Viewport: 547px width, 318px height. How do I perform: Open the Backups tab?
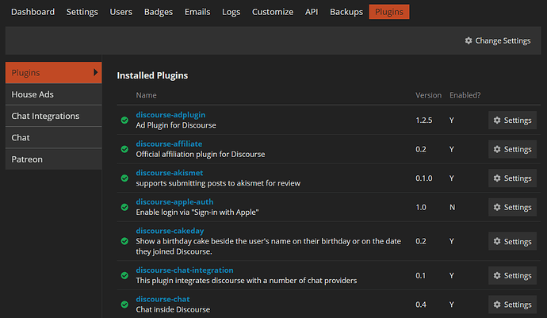346,12
